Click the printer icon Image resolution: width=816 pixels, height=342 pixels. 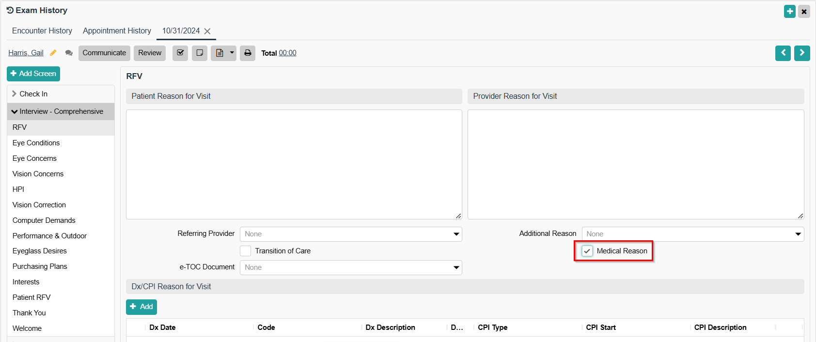coord(248,53)
